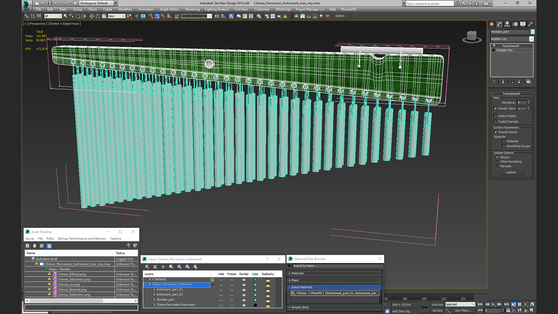Open Bitmap Performance and Memory menu
Viewport: 558px width, 314px height.
pos(82,239)
